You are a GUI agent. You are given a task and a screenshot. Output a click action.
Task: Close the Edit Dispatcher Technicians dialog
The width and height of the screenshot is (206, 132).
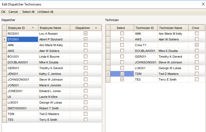[x=203, y=4]
